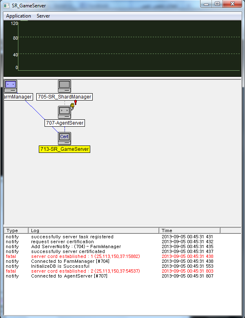This screenshot has height=318, width=245.
Task: Sort by Time column header
Action: click(190, 231)
